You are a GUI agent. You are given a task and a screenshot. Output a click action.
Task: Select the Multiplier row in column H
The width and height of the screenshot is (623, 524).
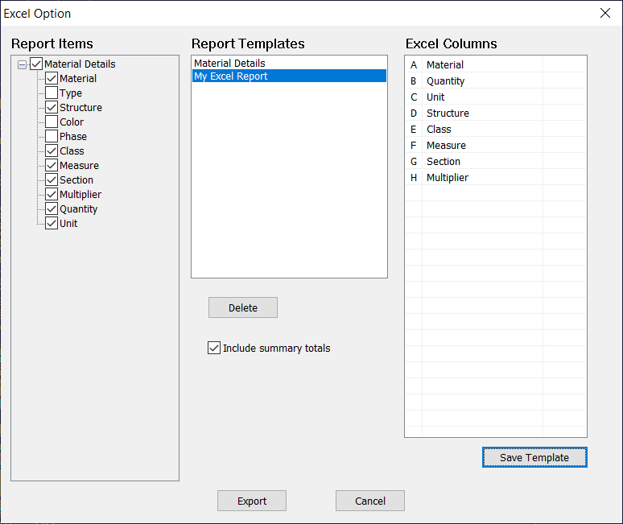496,178
